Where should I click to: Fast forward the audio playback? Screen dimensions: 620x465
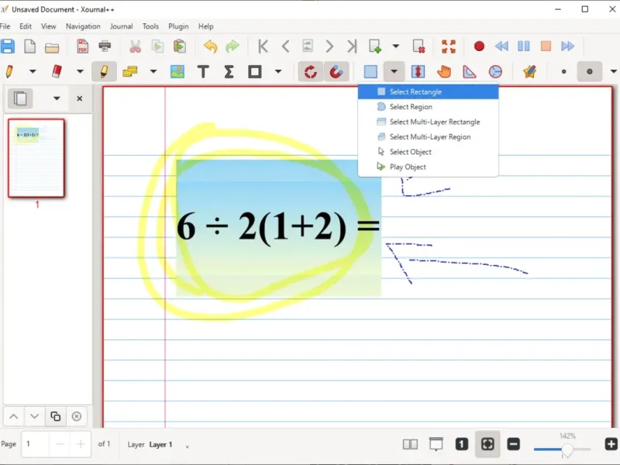pos(568,46)
